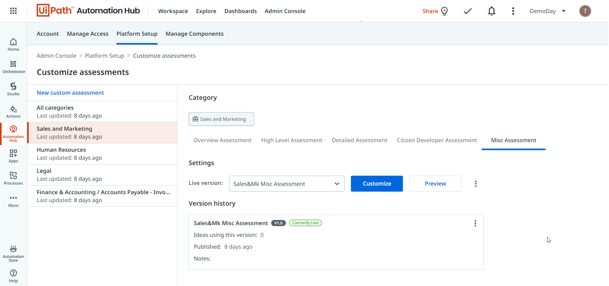Screen dimensions: 609x286
Task: Click the Preview button
Action: [435, 184]
